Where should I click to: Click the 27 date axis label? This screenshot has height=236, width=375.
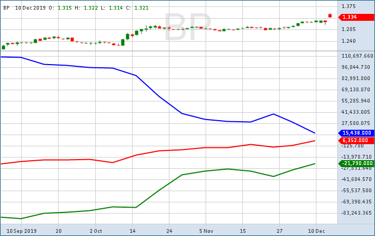[x=280, y=231]
